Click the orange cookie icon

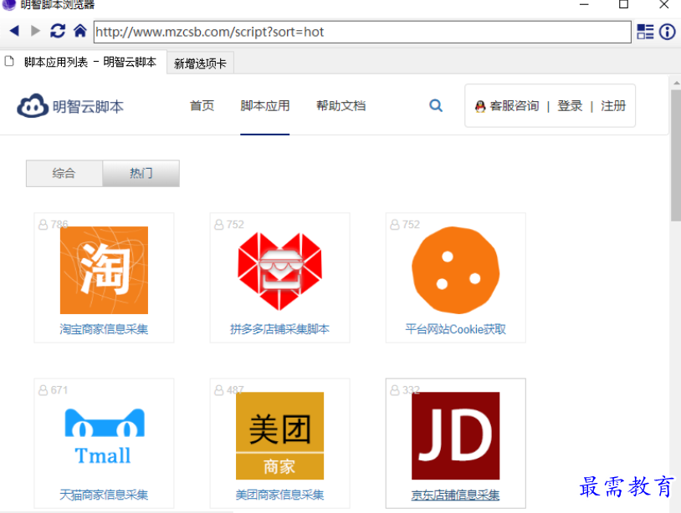[456, 270]
